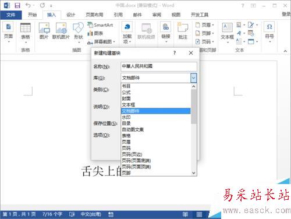
Task: Open the 表格 (Table) insert button
Action: click(26, 33)
